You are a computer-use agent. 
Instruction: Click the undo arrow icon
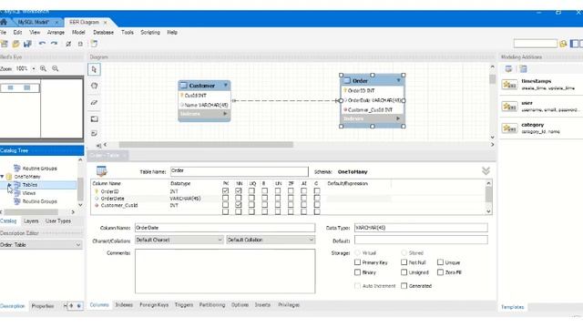coord(42,44)
